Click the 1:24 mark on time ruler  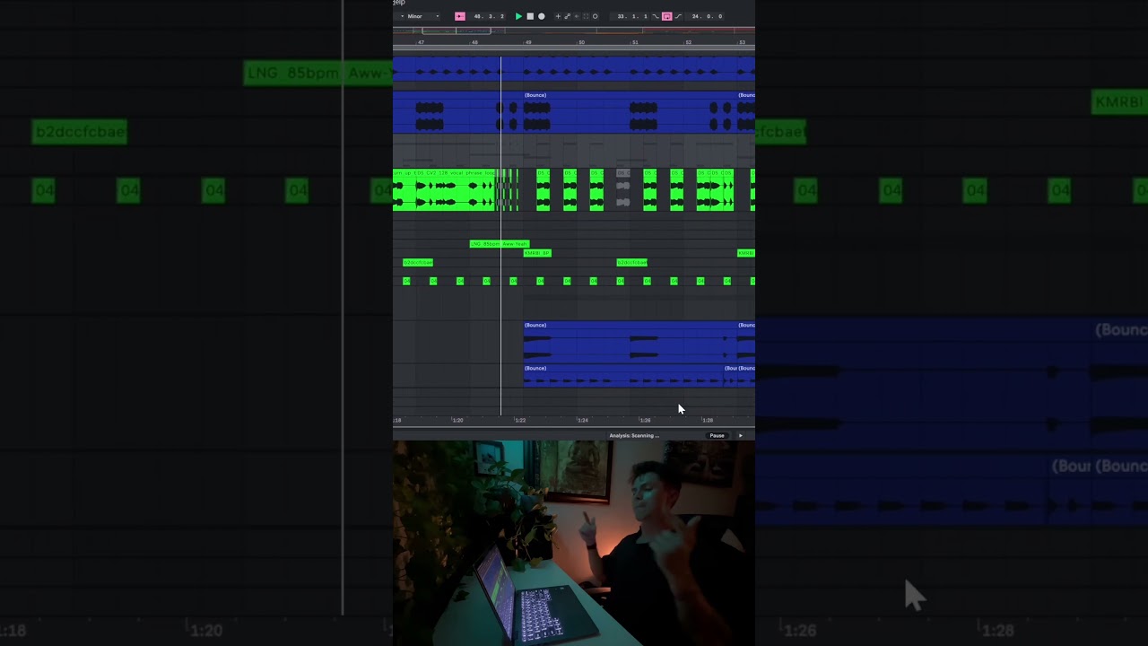(582, 420)
